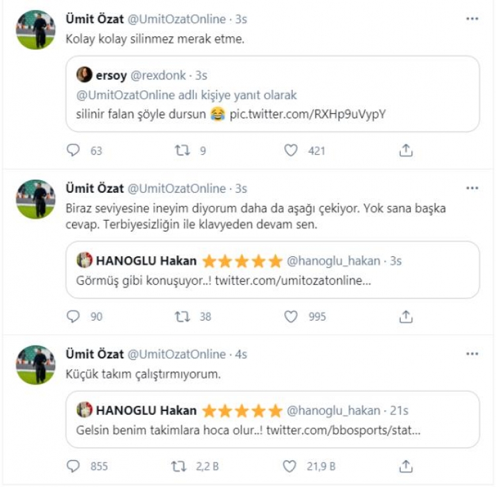Open Ümit Özat's avatar on first tweet
The image size is (496, 487).
coord(35,31)
